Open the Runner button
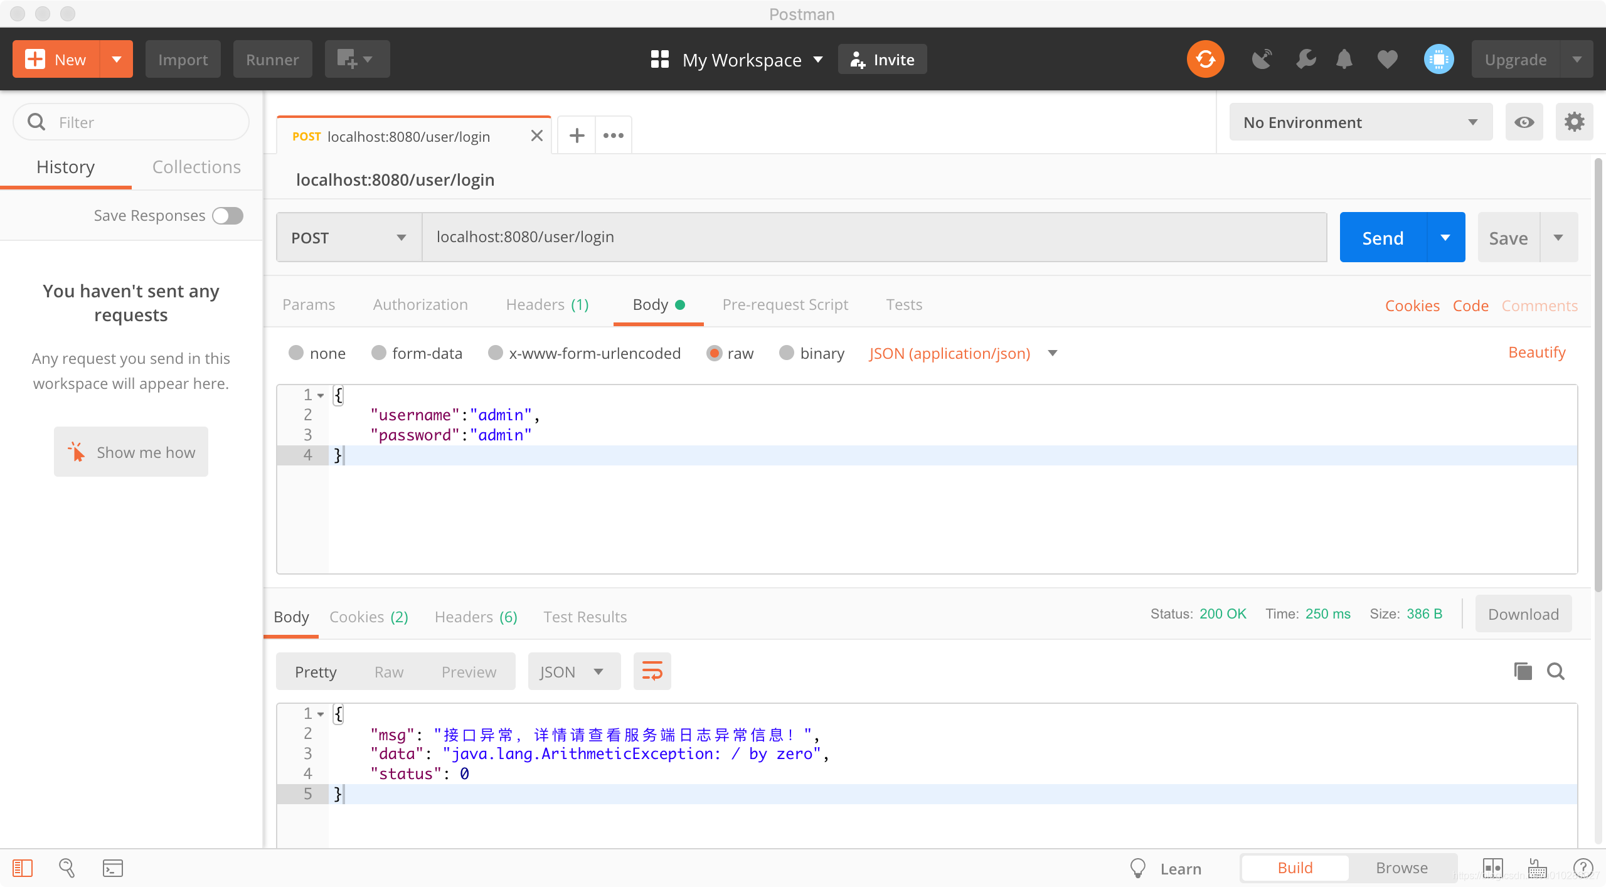Screen dimensions: 1606x887 [272, 59]
